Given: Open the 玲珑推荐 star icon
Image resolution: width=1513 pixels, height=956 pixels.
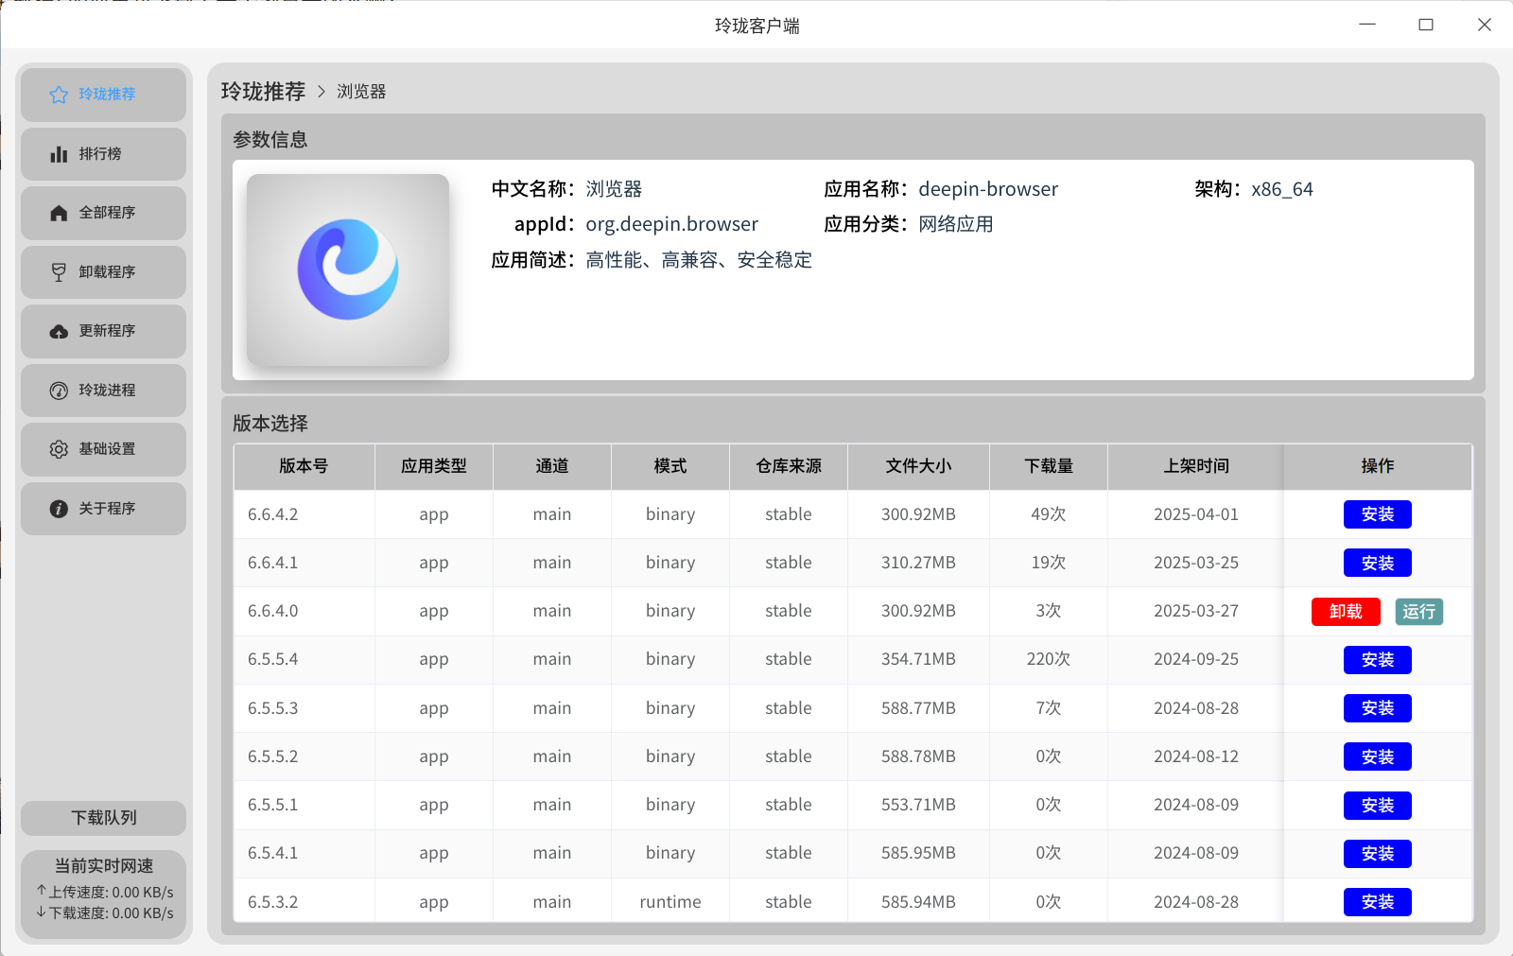Looking at the screenshot, I should 59,95.
